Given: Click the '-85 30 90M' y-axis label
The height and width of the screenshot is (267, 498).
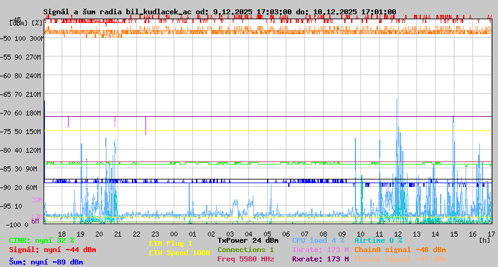Looking at the screenshot, I should pyautogui.click(x=19, y=169).
